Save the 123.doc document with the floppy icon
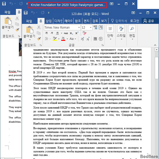Viewport: 159px width, 159px height. (x=25, y=13)
